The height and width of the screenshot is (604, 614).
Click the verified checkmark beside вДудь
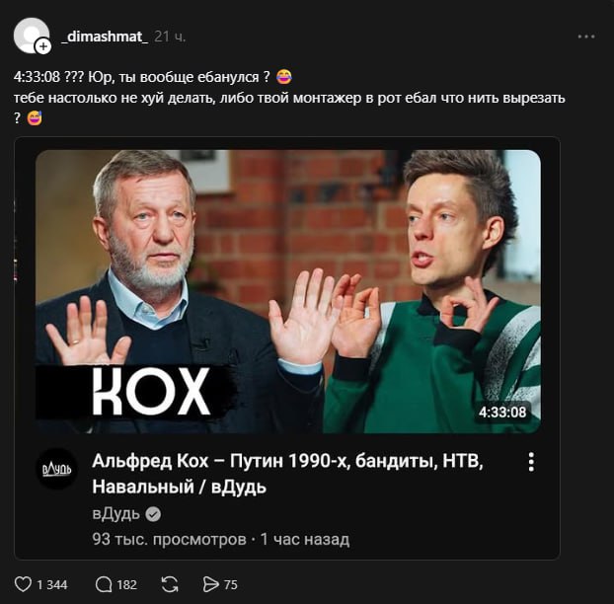click(x=153, y=514)
